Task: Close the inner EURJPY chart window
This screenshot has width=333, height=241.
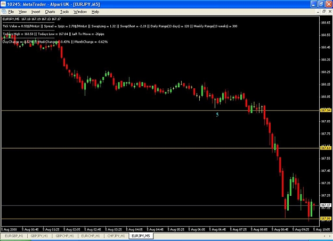Action: coord(330,12)
